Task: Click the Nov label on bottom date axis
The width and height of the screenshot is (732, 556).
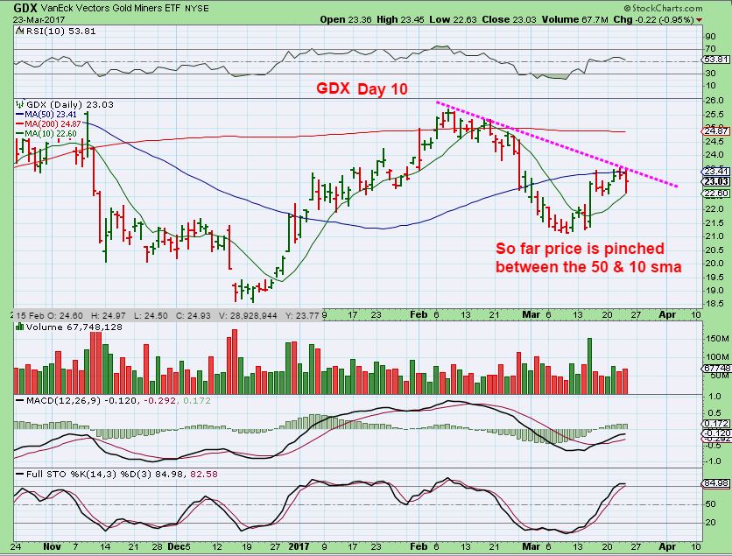Action: click(52, 546)
